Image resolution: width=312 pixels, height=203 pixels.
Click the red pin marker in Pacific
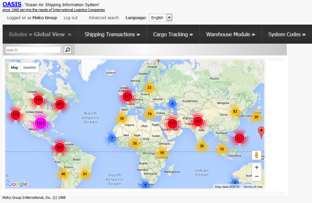tap(261, 132)
